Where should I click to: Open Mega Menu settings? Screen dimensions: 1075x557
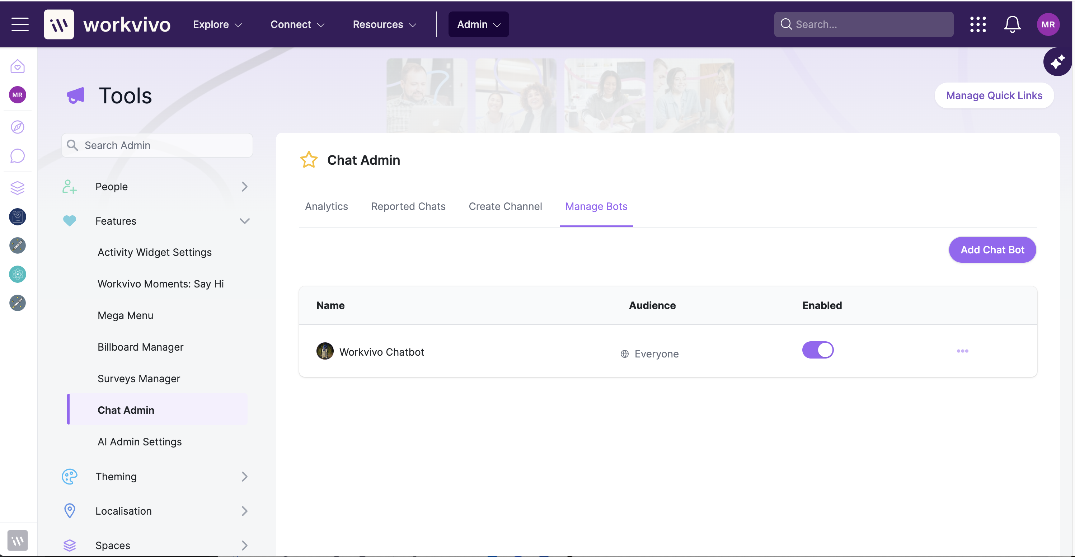pos(125,315)
